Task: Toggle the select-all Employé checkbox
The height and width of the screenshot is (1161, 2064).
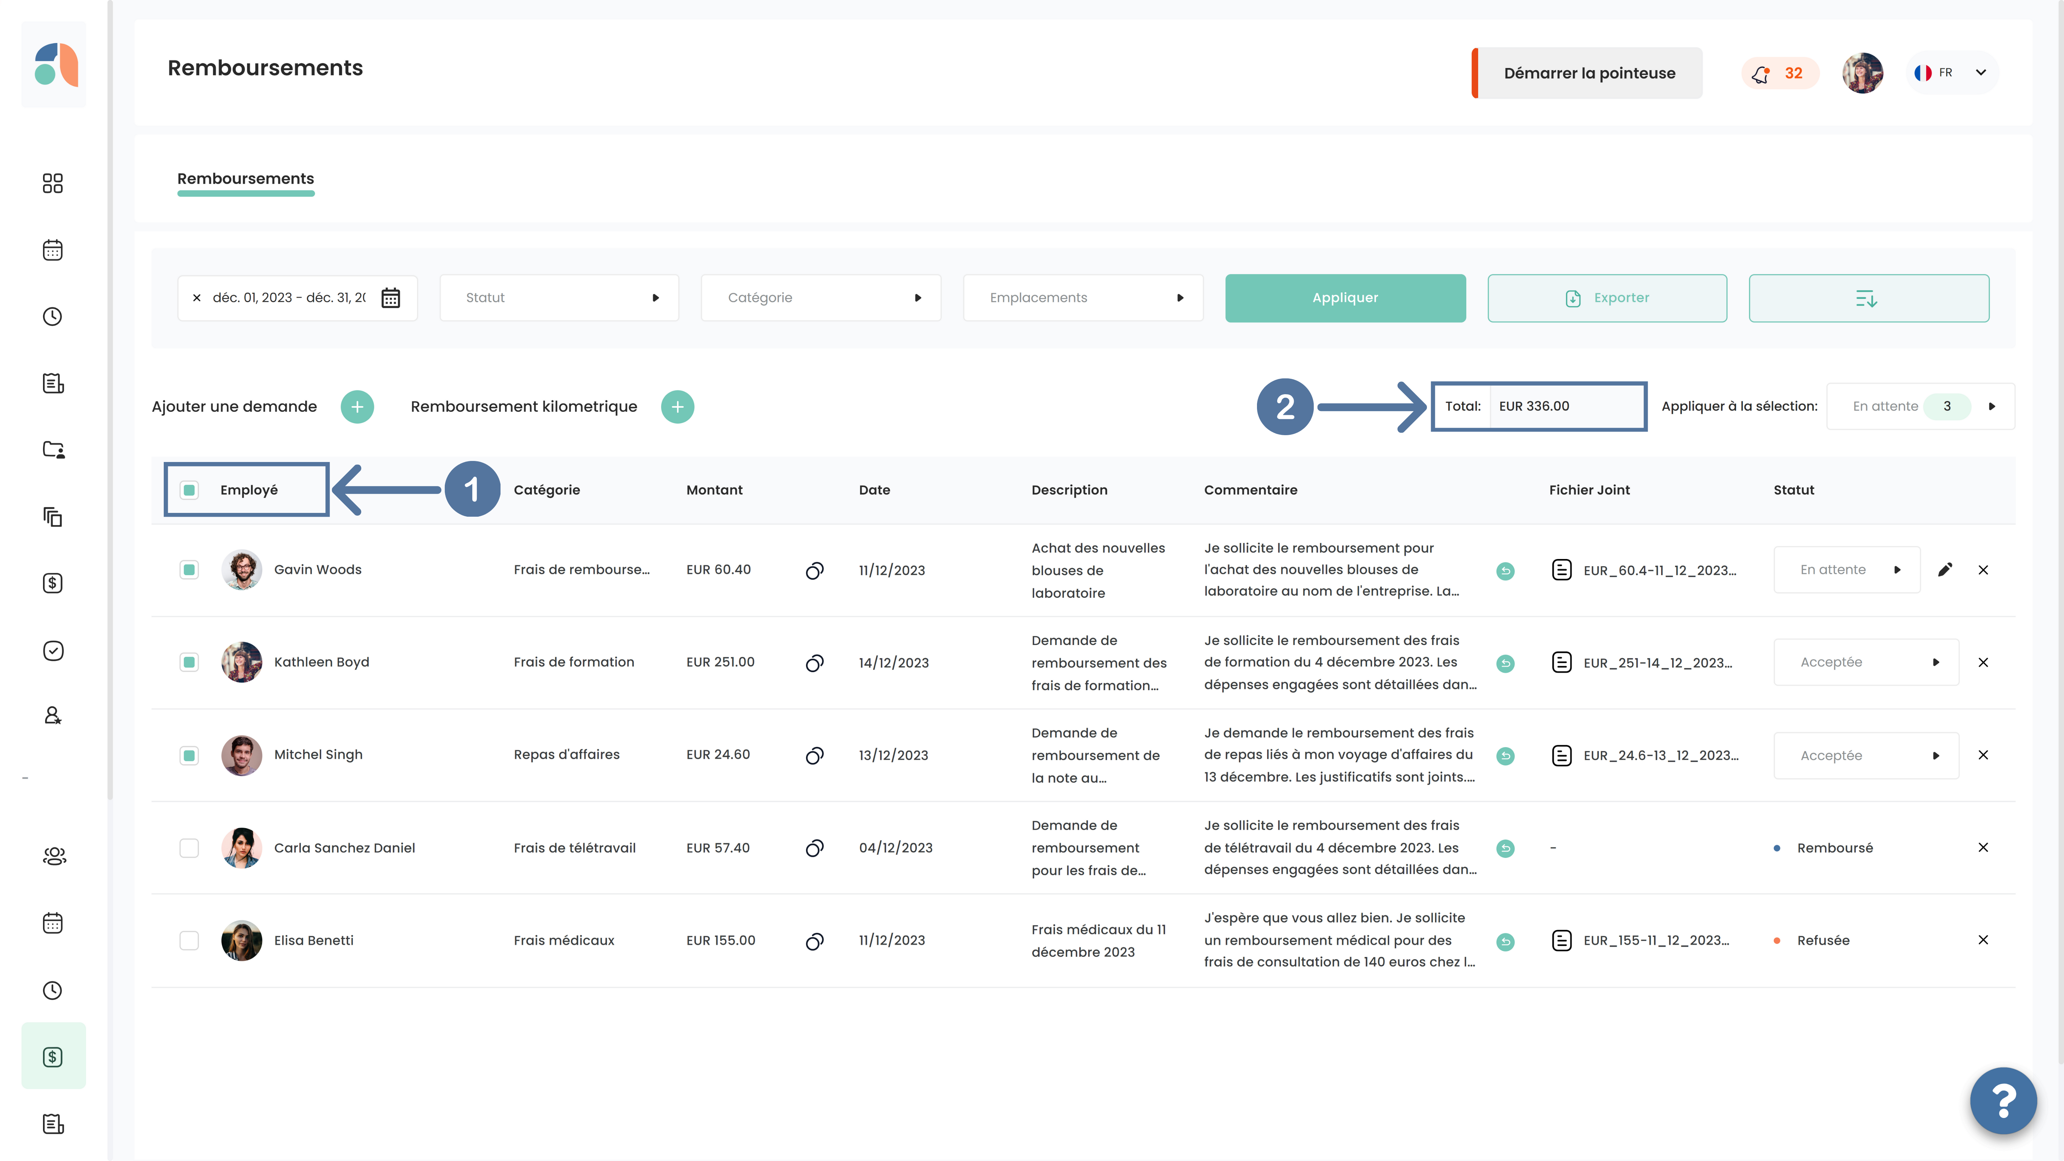Action: pos(189,490)
